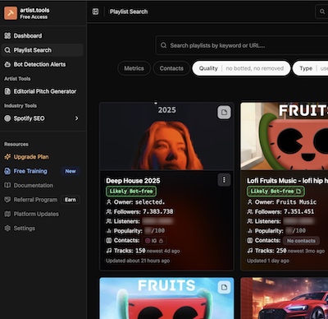The image size is (328, 319).
Task: Click the No contacts chip
Action: point(301,241)
